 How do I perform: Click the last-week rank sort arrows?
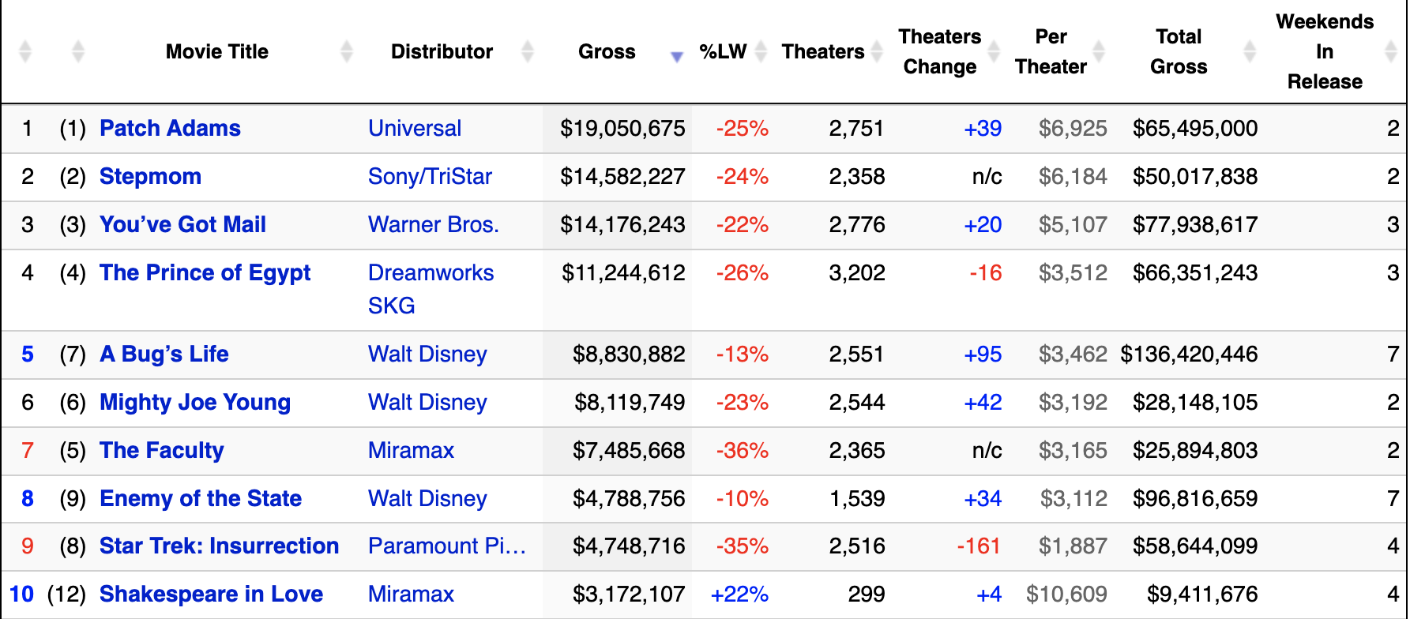(77, 52)
